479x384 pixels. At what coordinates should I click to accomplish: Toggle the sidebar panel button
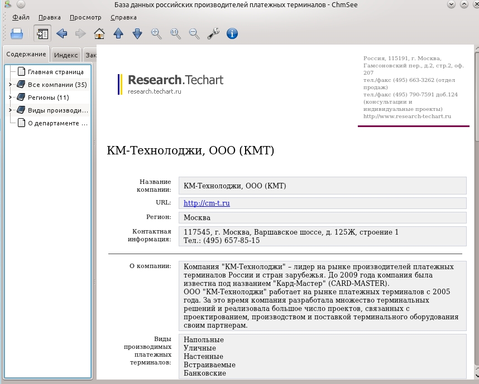[x=42, y=33]
